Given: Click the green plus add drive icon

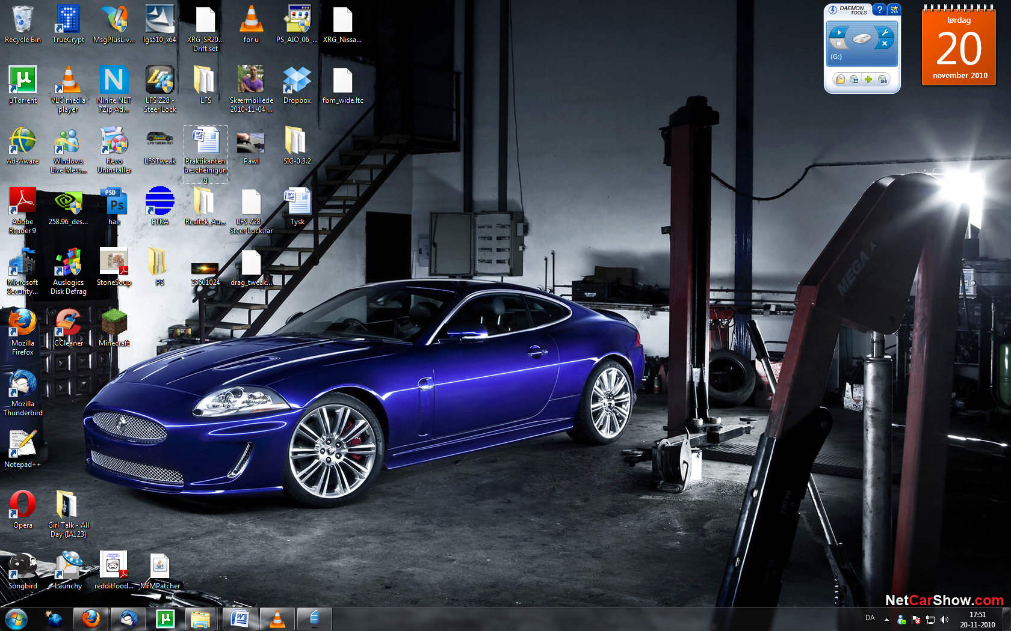Looking at the screenshot, I should tap(868, 79).
